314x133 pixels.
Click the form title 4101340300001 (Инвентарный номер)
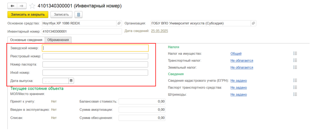[79, 6]
